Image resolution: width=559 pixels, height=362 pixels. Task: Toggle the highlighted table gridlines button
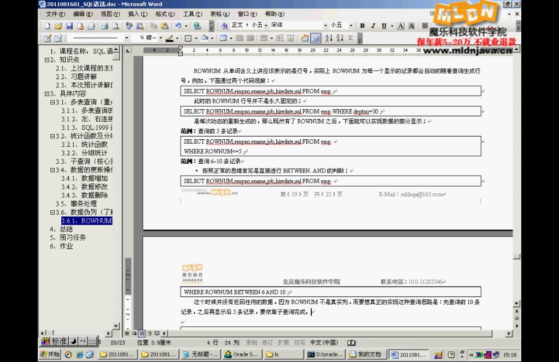316,38
